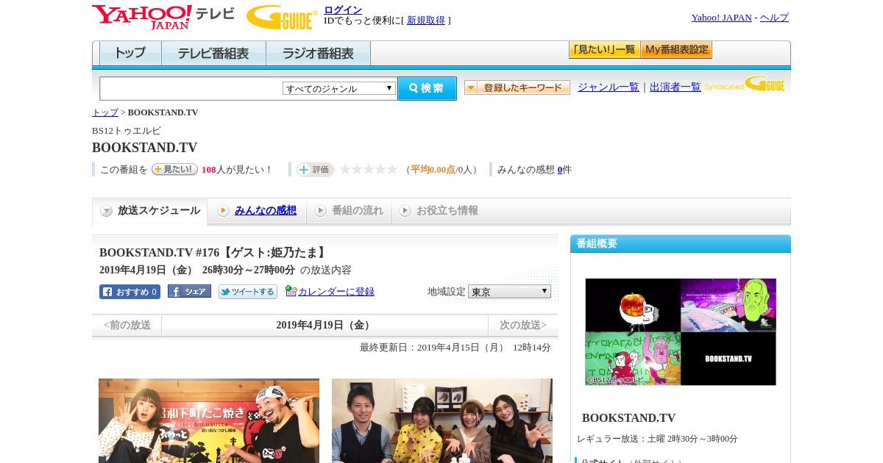Click the calendar icon beside カレンダーに登録

click(x=291, y=291)
